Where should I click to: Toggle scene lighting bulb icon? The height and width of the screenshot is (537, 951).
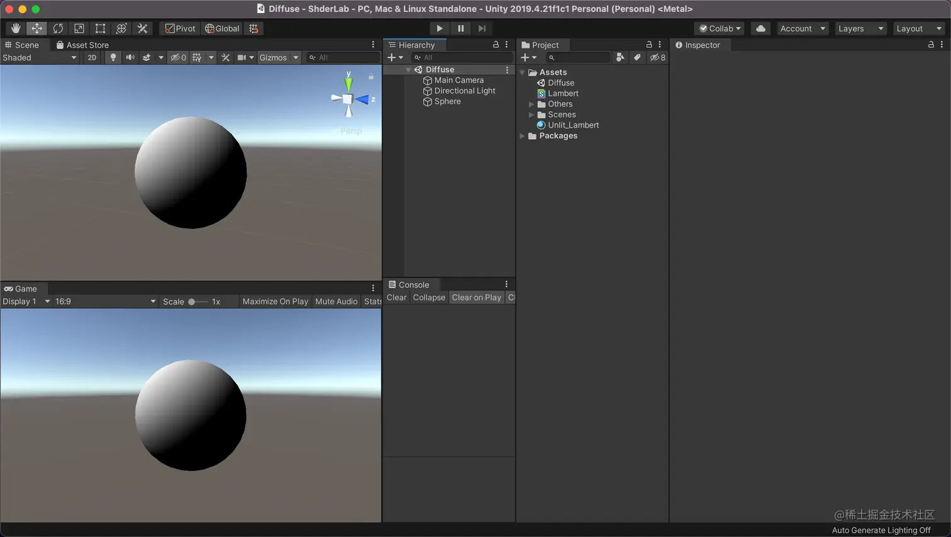(113, 57)
